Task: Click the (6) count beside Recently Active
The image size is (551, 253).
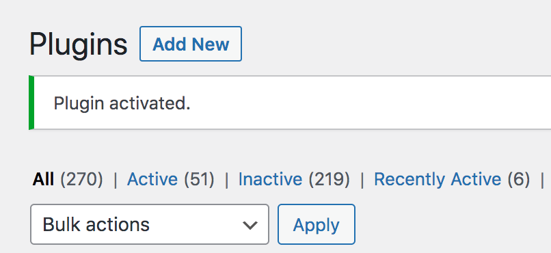Action: (x=519, y=179)
